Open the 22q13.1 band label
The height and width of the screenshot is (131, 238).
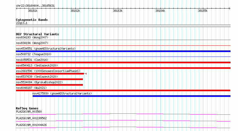(x=22, y=23)
